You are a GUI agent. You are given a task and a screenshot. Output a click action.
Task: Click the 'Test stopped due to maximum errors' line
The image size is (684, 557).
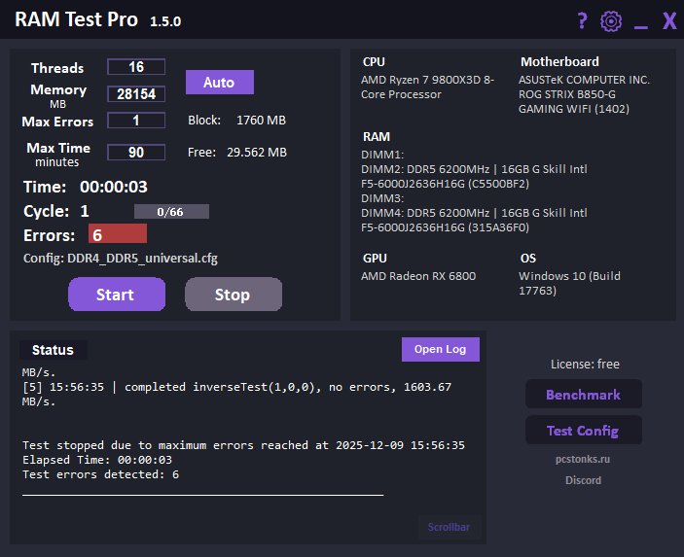pyautogui.click(x=244, y=445)
